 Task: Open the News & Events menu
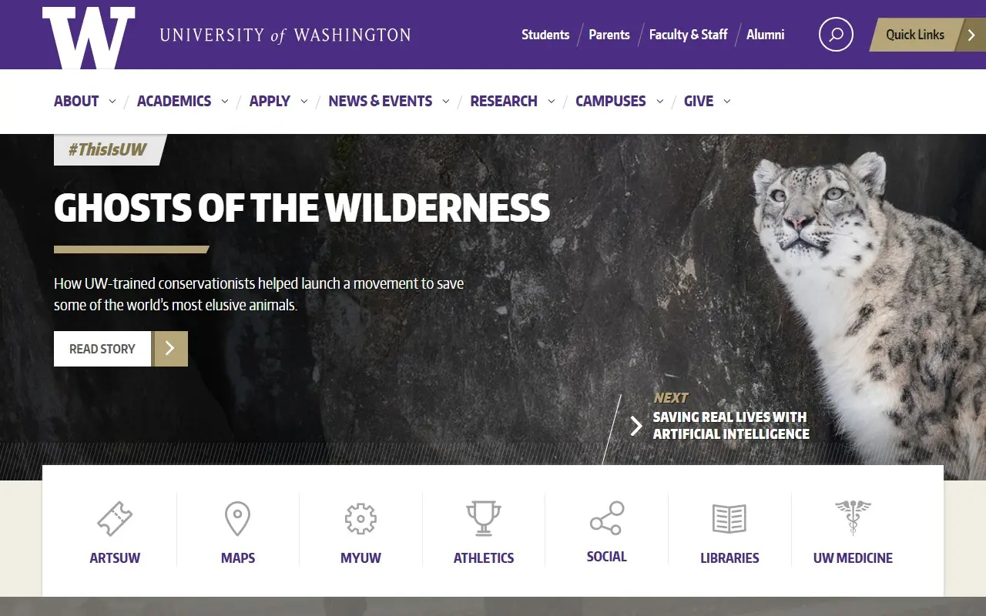(381, 101)
